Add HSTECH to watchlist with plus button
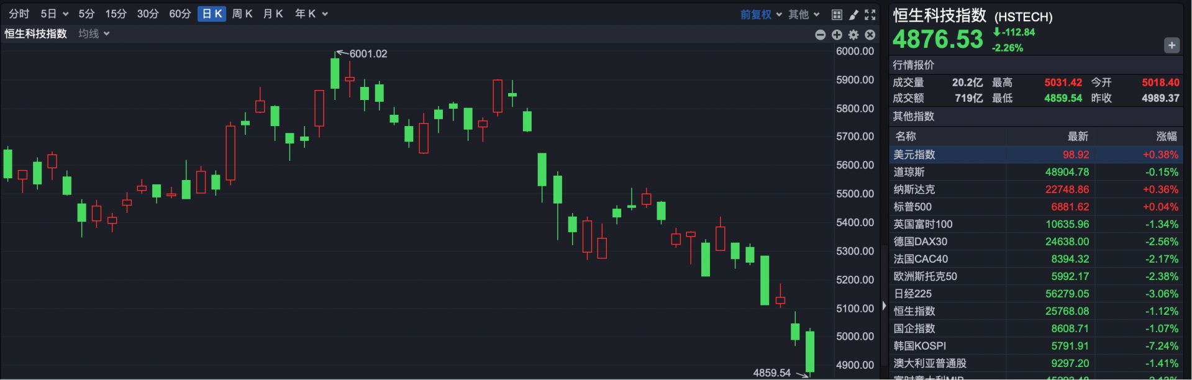Screen dimensions: 1192x380 click(x=1172, y=45)
